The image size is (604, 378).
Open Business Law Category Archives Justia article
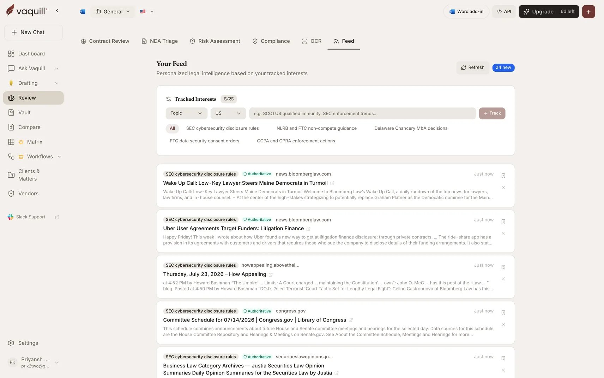point(247,369)
